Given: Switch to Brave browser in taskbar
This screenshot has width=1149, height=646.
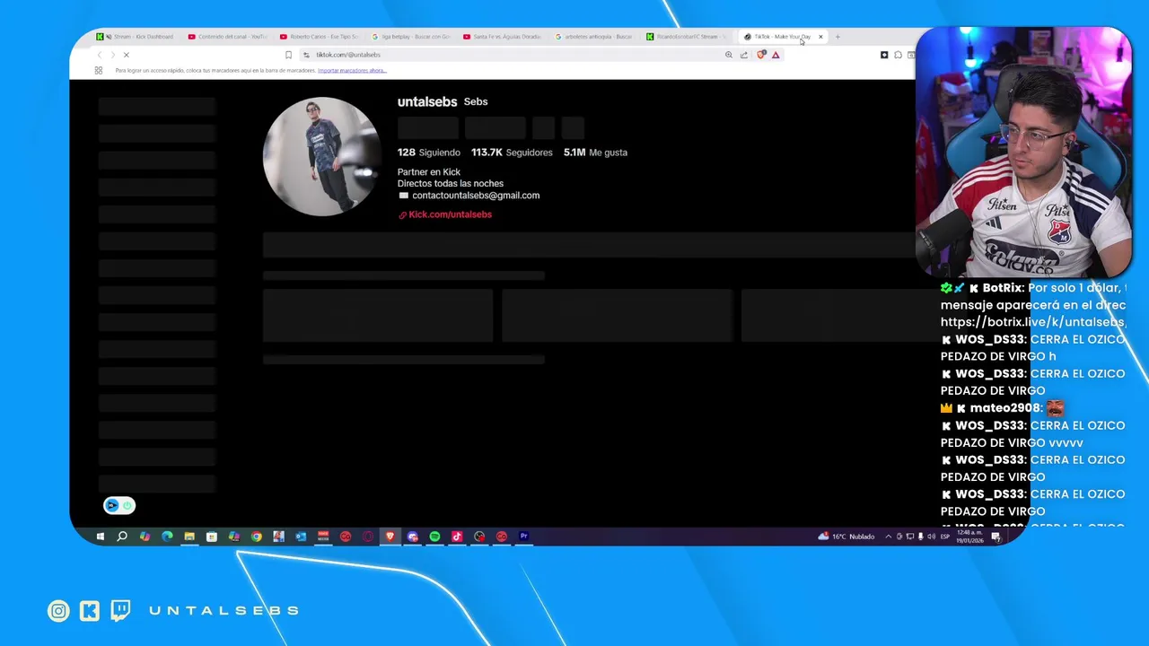Looking at the screenshot, I should click(x=390, y=537).
